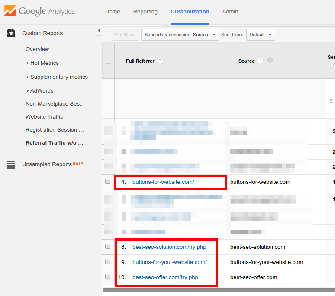Open the Registration Session … report
335x296 pixels.
point(55,130)
